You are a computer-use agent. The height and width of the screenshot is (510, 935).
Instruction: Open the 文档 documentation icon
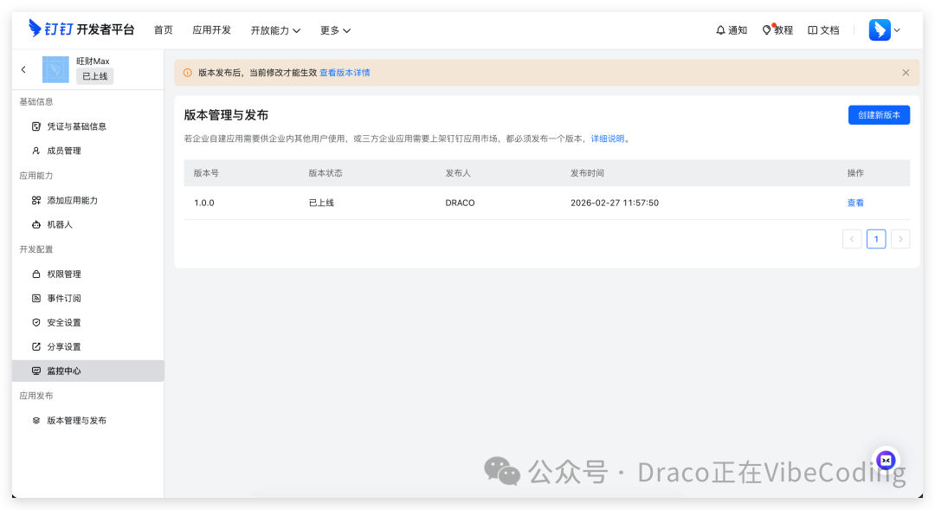click(x=823, y=29)
